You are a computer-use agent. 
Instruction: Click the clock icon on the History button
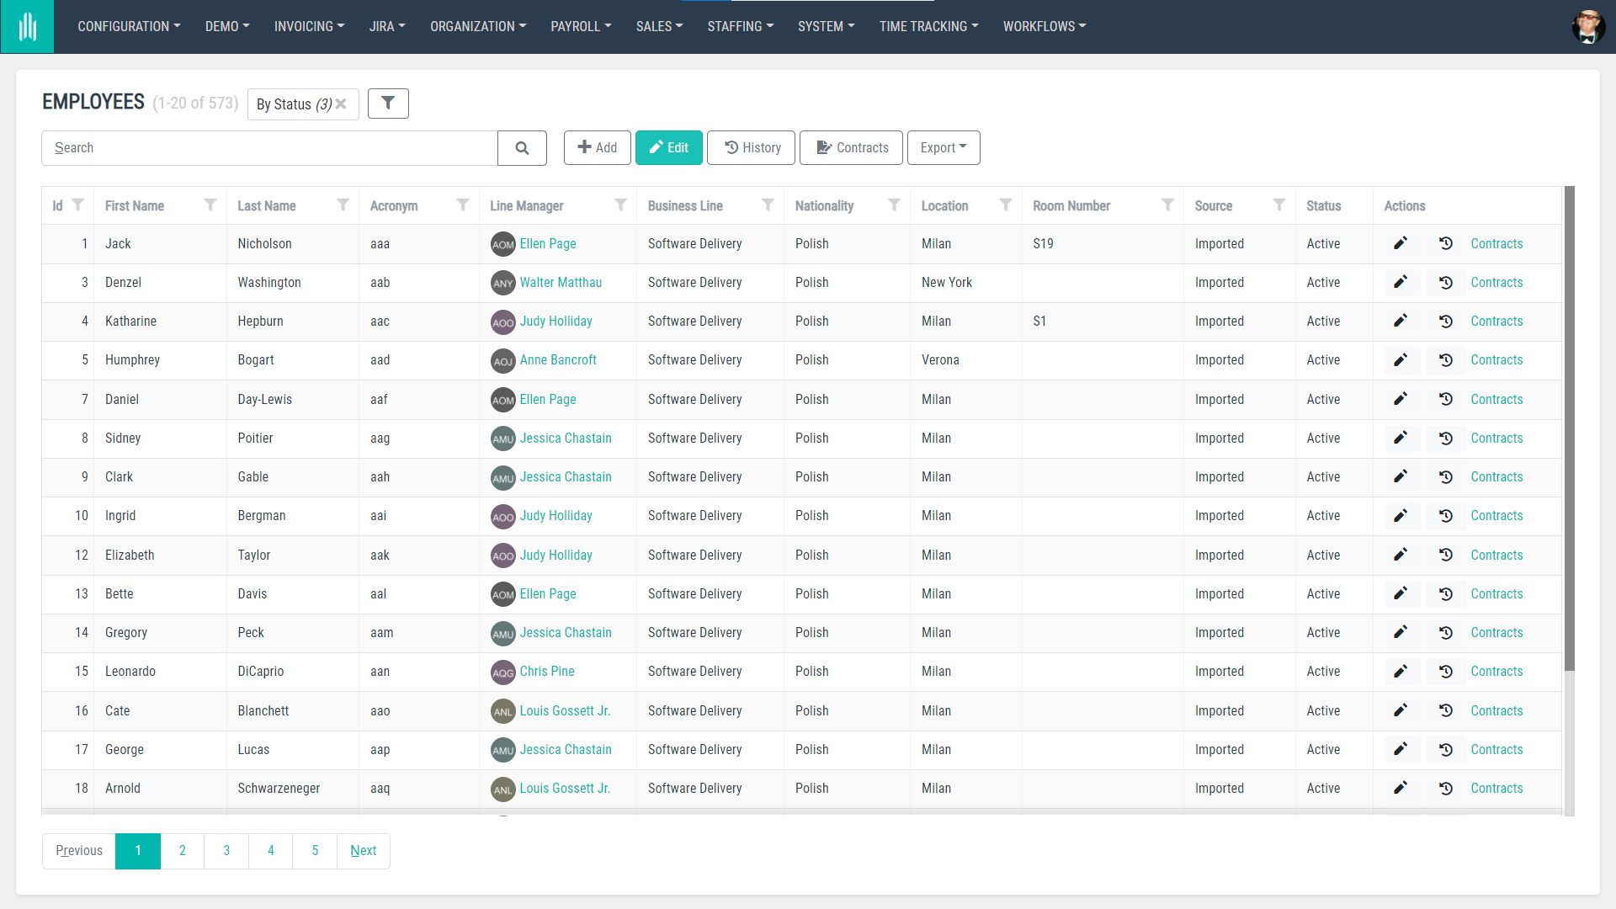click(730, 147)
